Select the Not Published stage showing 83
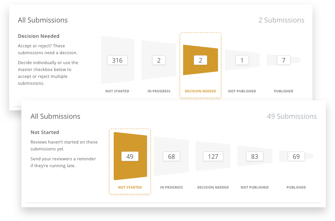The width and height of the screenshot is (335, 221). coord(254,156)
